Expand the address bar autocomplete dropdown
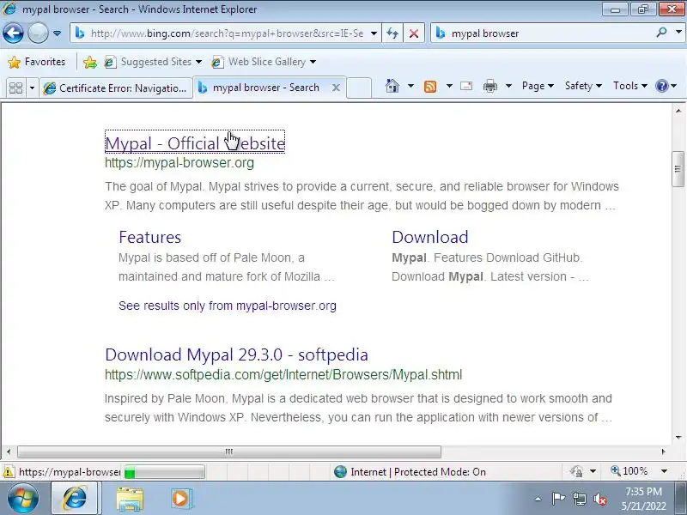This screenshot has width=687, height=515. (374, 33)
